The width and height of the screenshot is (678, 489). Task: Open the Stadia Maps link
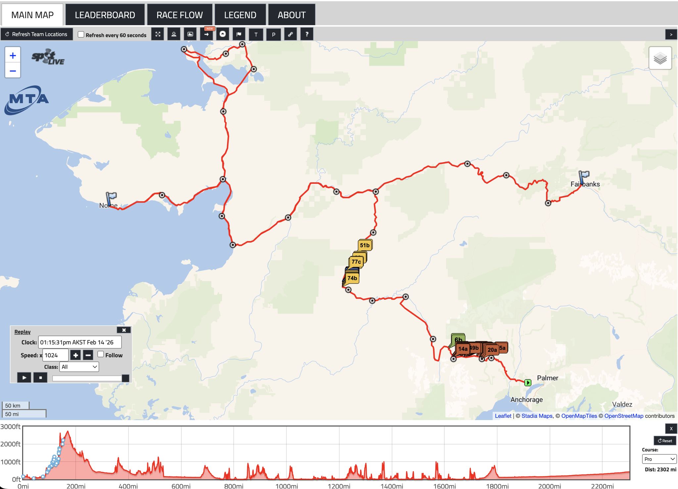point(537,416)
